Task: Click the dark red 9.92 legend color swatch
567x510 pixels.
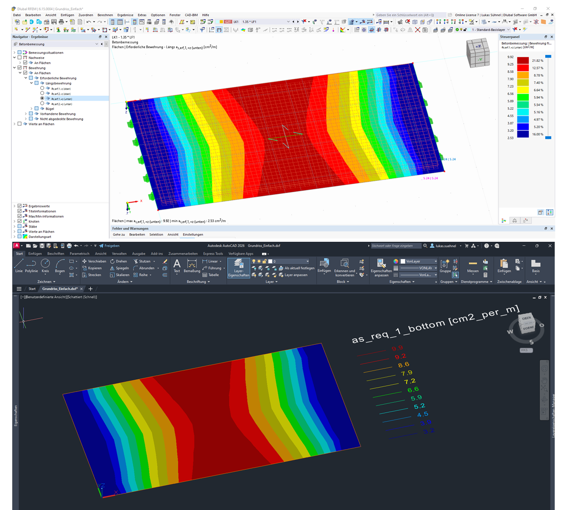Action: 523,60
